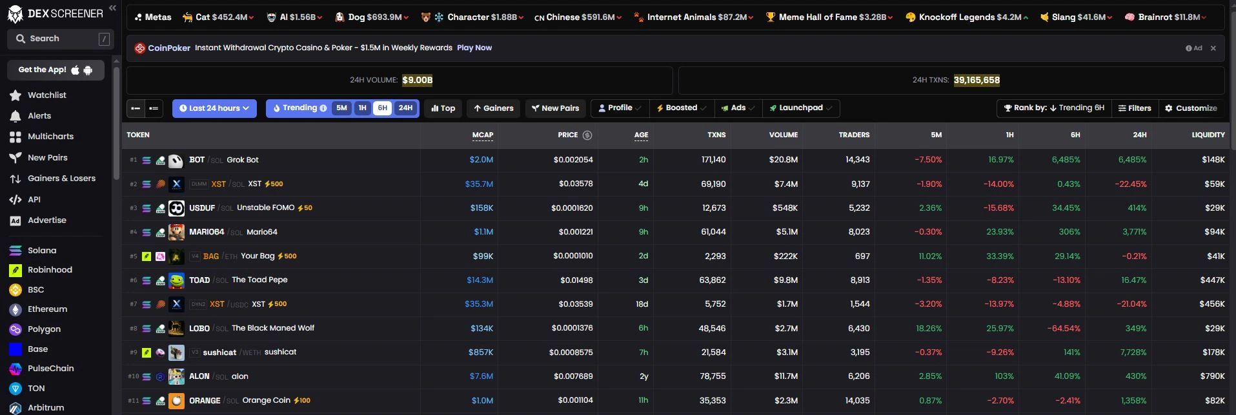The width and height of the screenshot is (1236, 415).
Task: Click Mario64 token avatar image
Action: [x=176, y=233]
